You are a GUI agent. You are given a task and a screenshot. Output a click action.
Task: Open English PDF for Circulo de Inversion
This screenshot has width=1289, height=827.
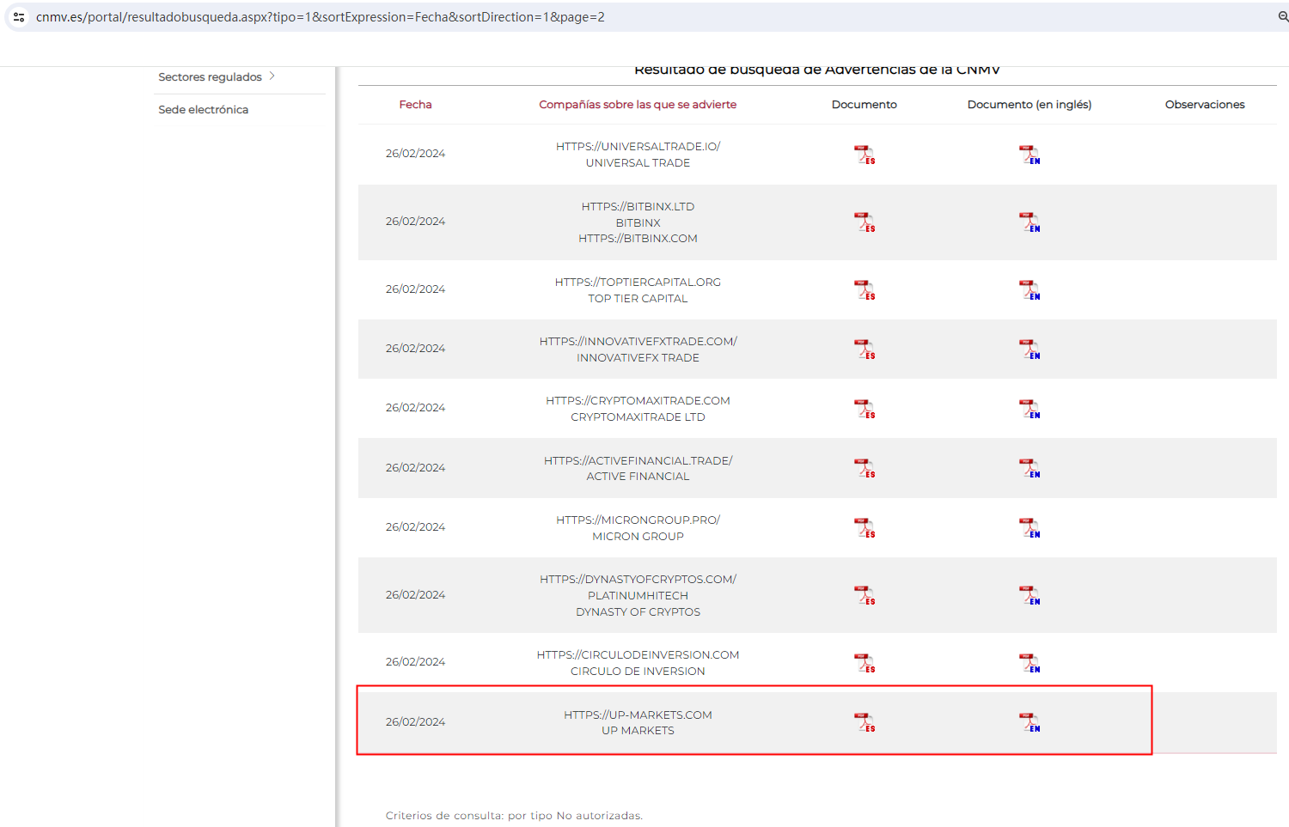(x=1029, y=663)
